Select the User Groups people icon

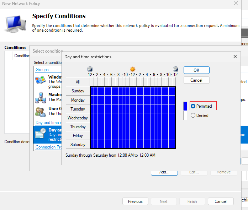click(x=40, y=112)
